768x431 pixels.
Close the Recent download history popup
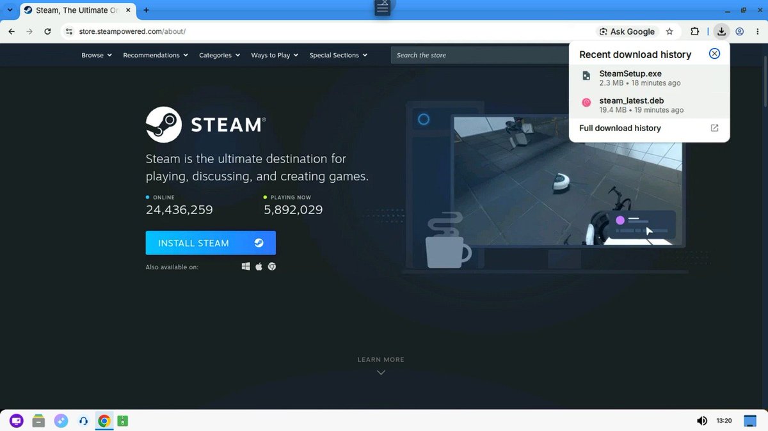point(715,54)
